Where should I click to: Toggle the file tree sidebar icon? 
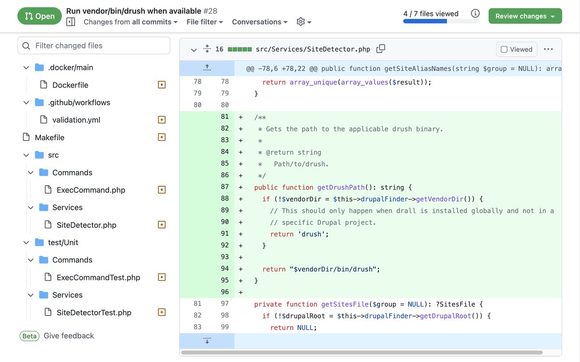tap(71, 22)
